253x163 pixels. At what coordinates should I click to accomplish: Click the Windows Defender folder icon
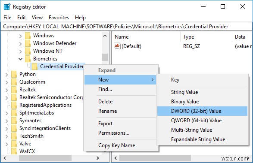[x=28, y=43]
